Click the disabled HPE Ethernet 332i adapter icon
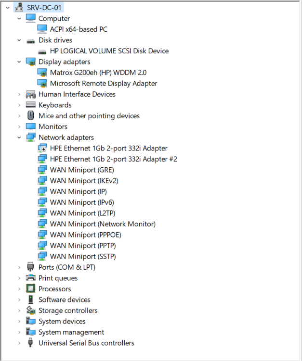 (x=42, y=148)
